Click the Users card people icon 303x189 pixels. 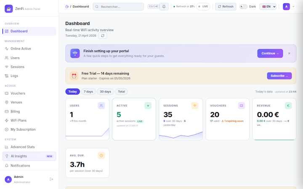[x=101, y=105]
